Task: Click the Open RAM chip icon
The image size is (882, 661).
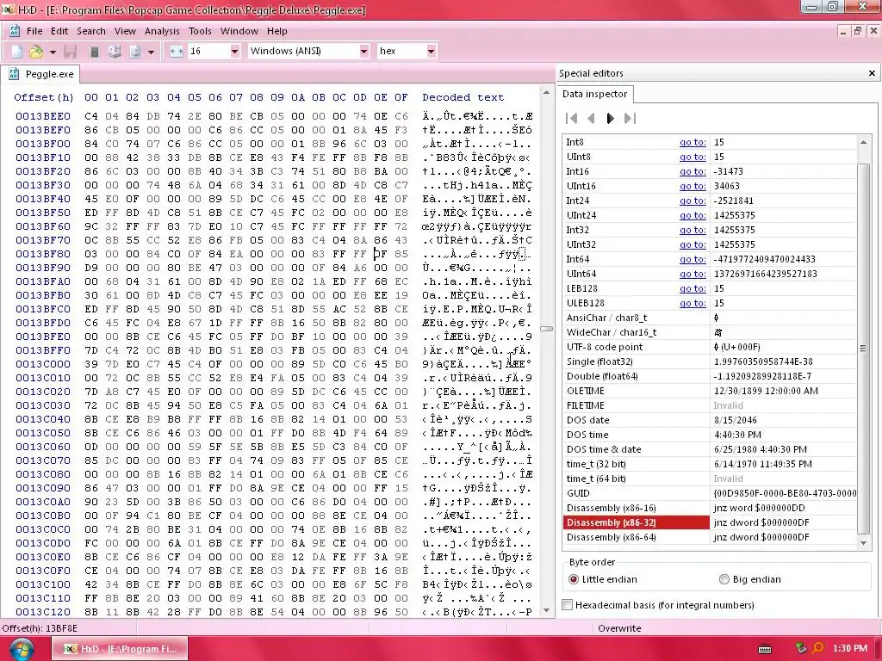Action: tap(95, 51)
